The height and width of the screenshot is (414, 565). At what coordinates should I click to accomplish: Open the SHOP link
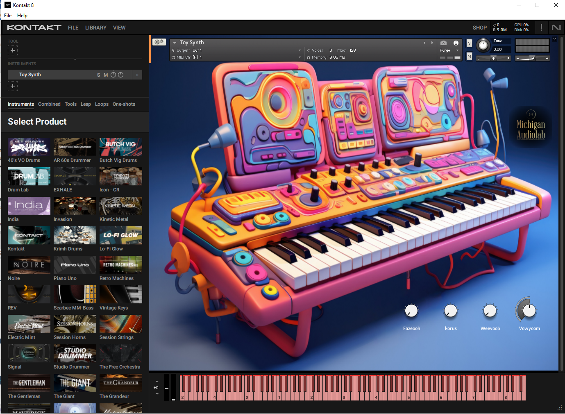pos(479,28)
